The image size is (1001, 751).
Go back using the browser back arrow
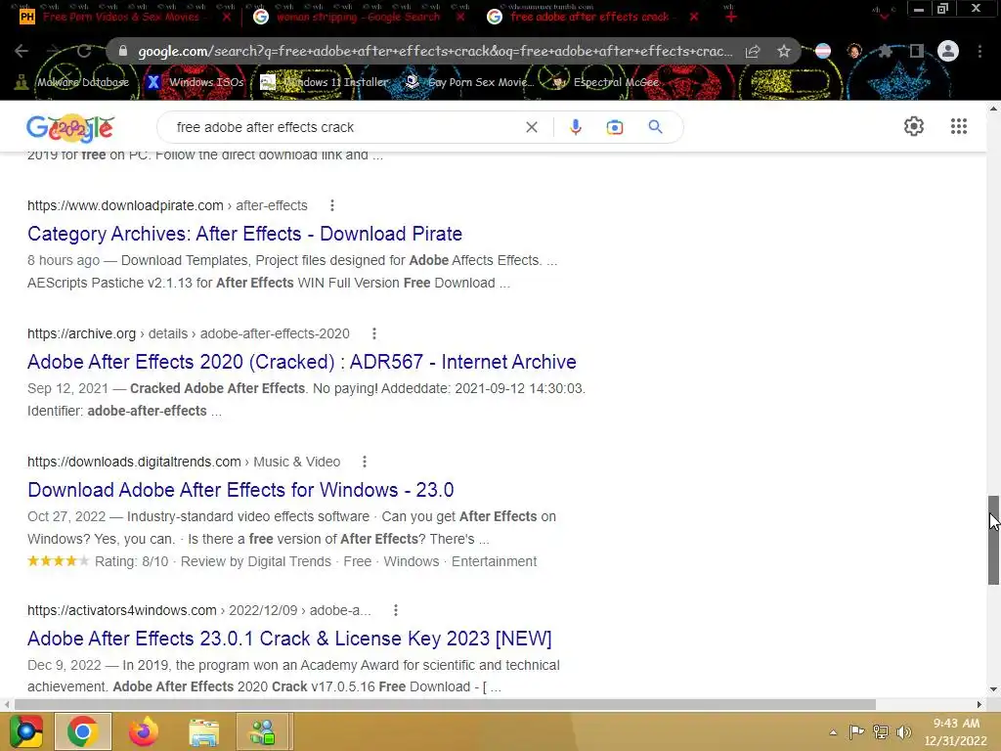22,51
